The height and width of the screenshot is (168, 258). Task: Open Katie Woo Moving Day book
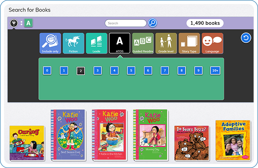[x=151, y=135]
